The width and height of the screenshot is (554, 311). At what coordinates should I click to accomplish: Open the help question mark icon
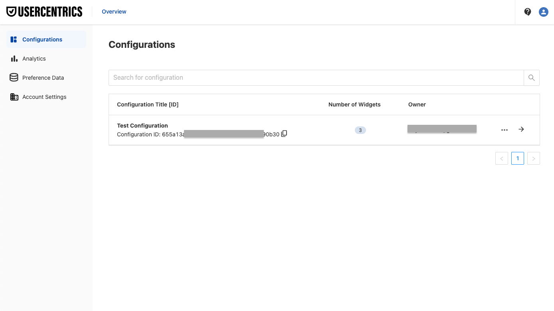coord(528,12)
